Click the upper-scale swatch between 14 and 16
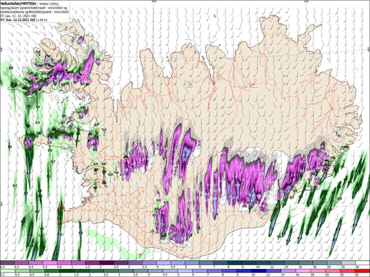This screenshot has height=277, width=370. tap(291, 263)
